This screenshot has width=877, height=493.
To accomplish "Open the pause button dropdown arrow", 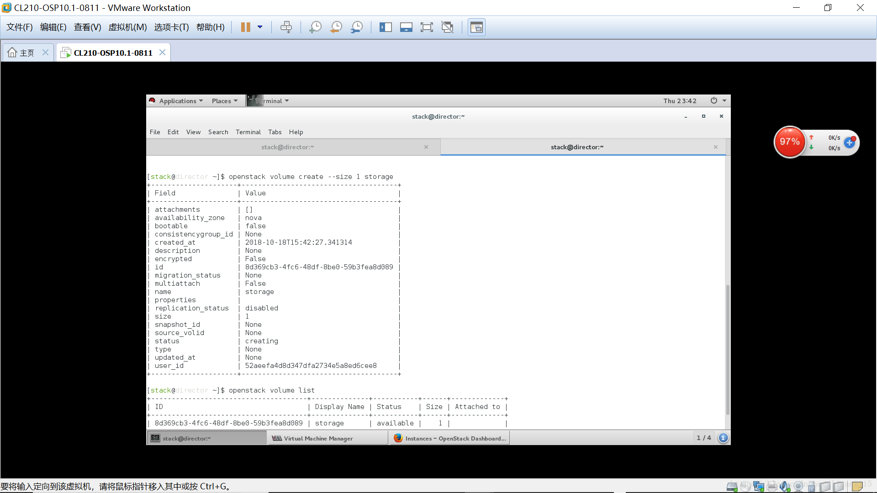I will point(260,27).
